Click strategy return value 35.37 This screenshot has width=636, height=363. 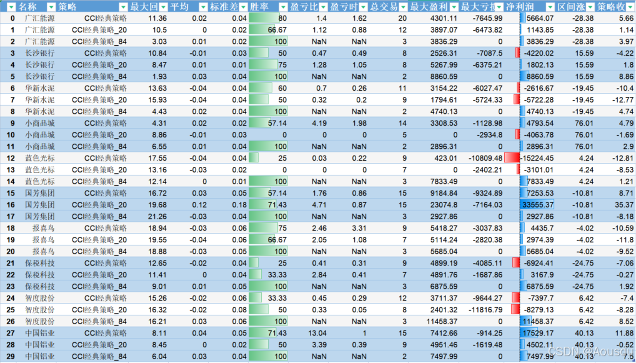click(x=625, y=205)
